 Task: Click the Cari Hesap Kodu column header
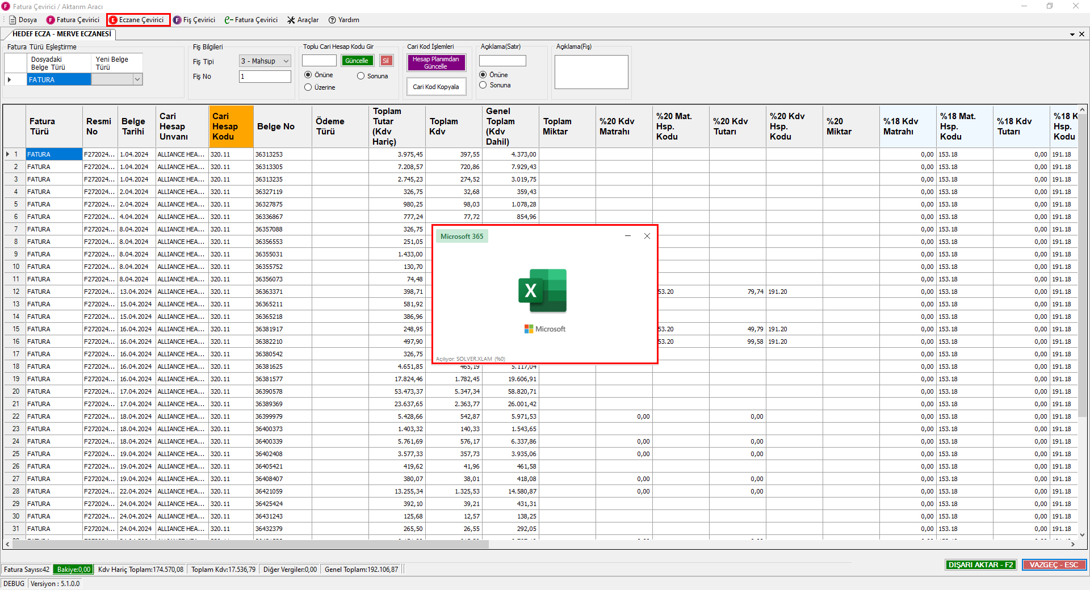pyautogui.click(x=230, y=127)
